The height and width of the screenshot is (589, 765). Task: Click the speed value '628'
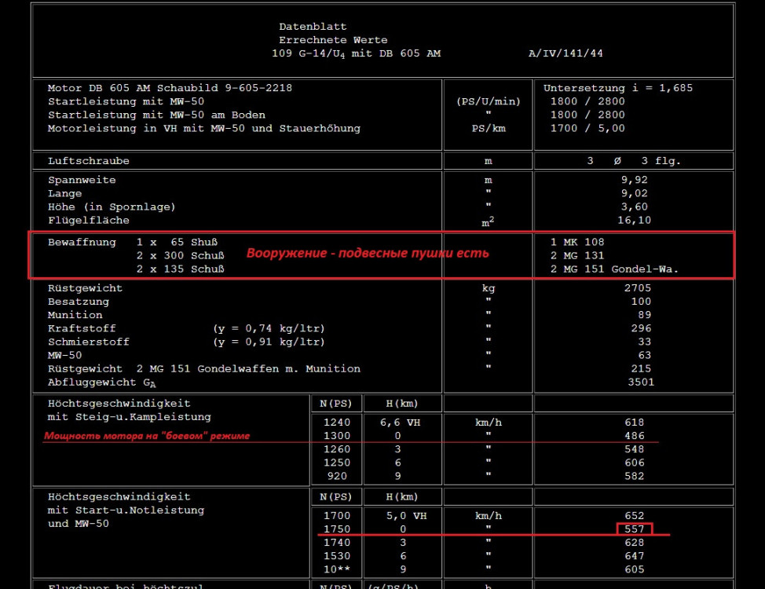pyautogui.click(x=635, y=543)
